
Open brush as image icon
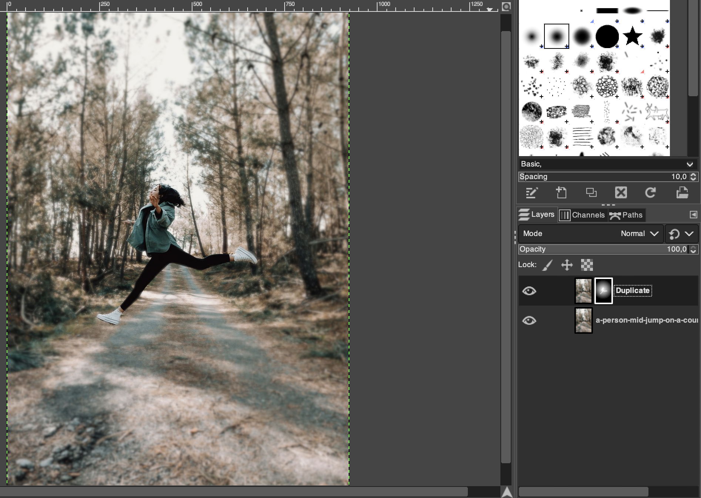[x=682, y=193]
